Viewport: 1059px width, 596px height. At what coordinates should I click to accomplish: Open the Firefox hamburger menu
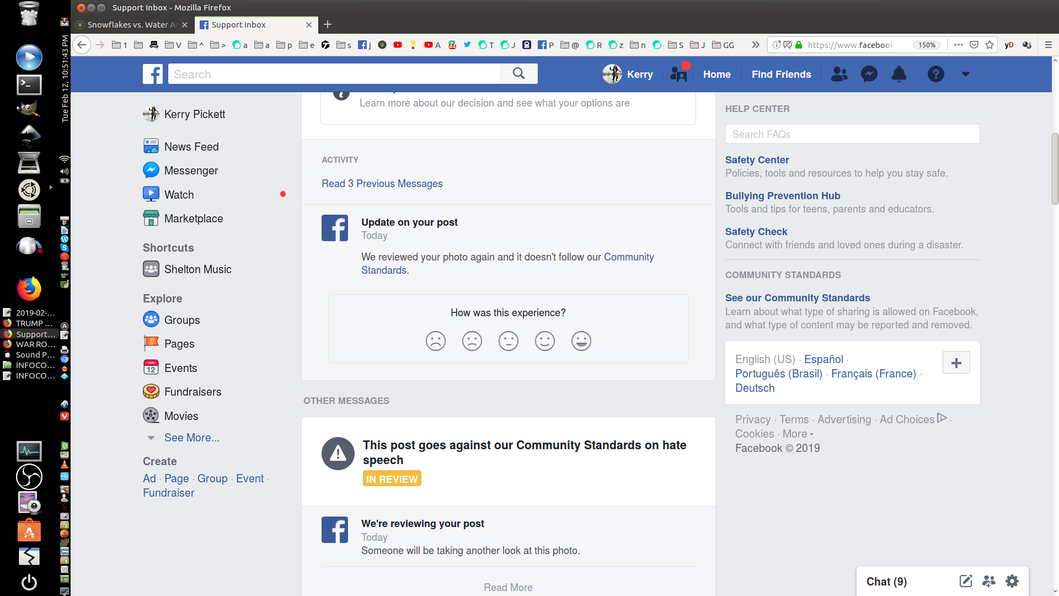(x=1049, y=45)
